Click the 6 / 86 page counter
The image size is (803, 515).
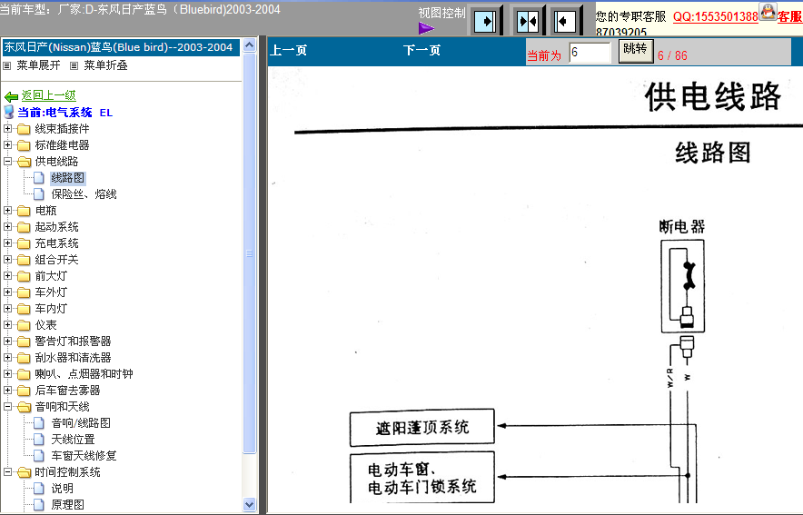(x=672, y=55)
